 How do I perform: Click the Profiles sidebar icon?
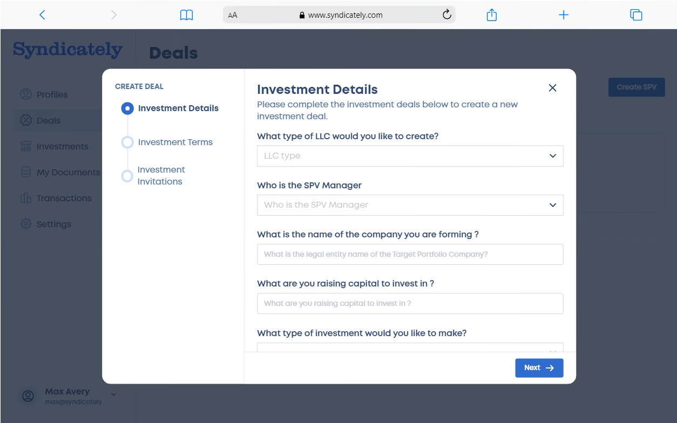coord(26,94)
